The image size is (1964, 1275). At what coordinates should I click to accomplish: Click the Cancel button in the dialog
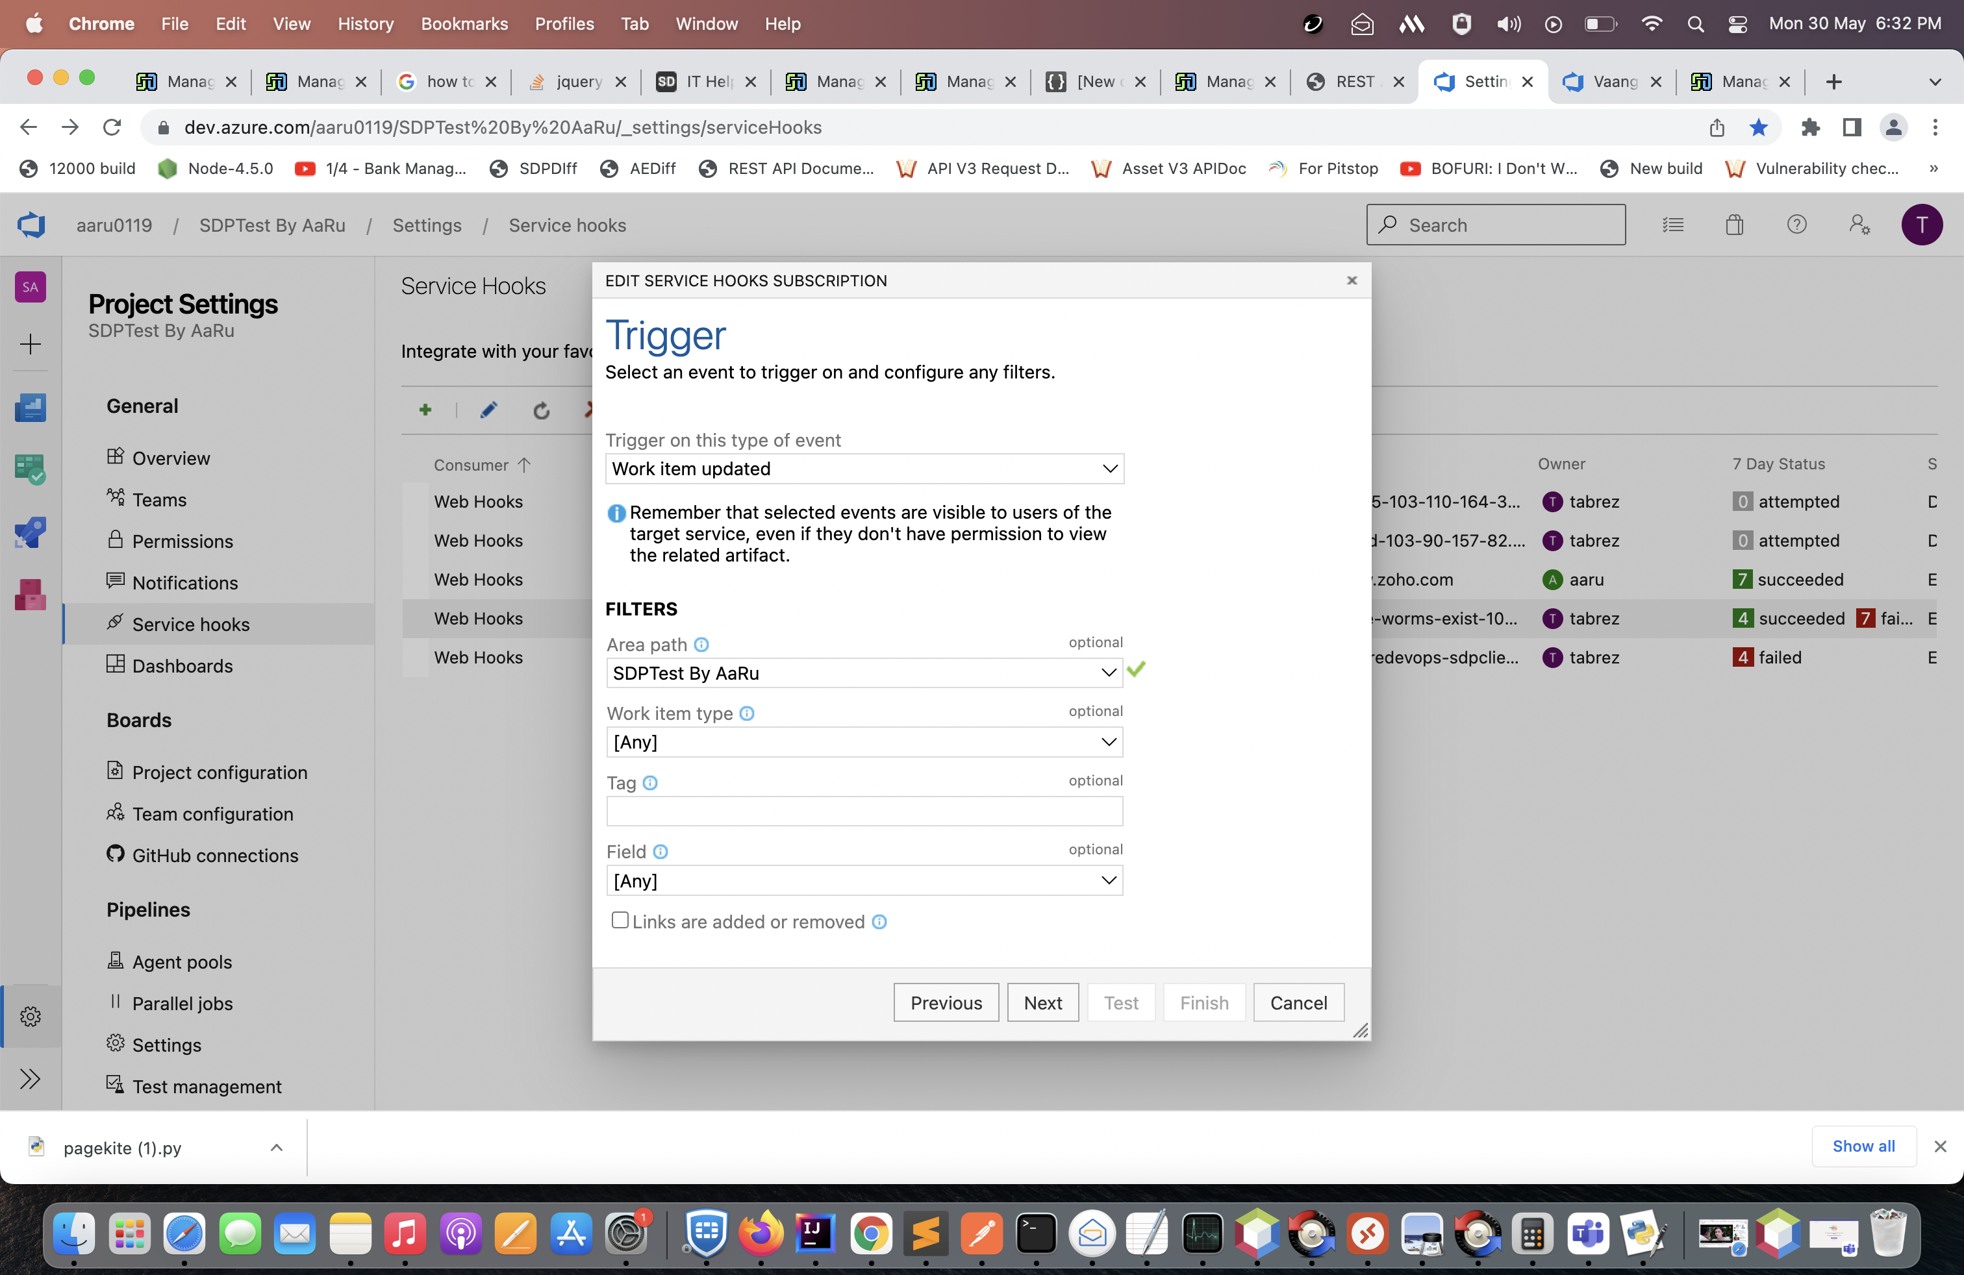coord(1298,1003)
